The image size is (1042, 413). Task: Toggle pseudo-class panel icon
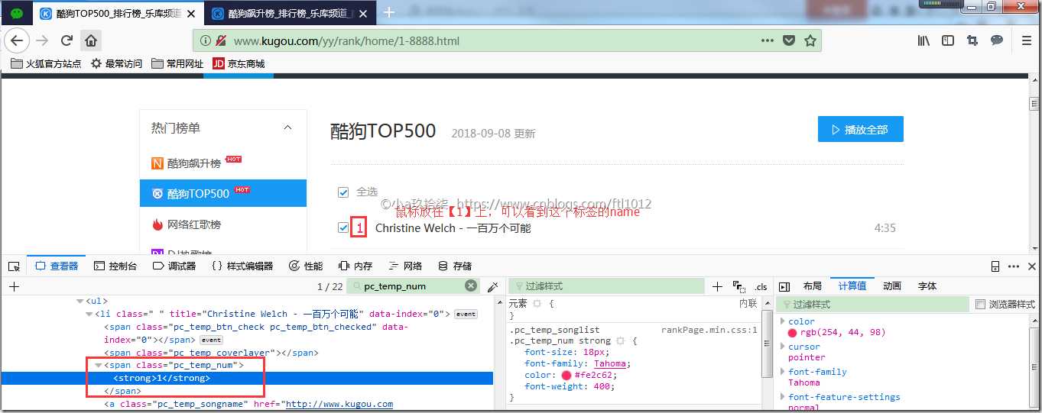point(739,286)
